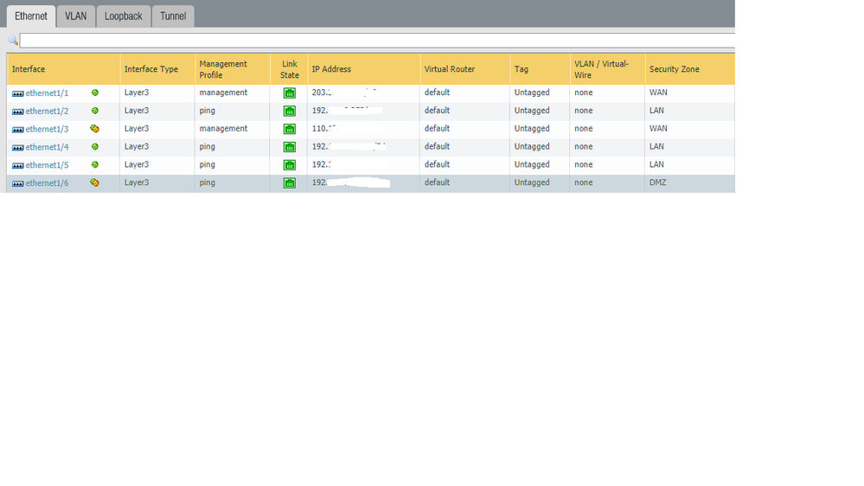Screen dimensions: 864x486
Task: Select the 'default' virtual router cell for ethernet1/5
Action: (465, 165)
